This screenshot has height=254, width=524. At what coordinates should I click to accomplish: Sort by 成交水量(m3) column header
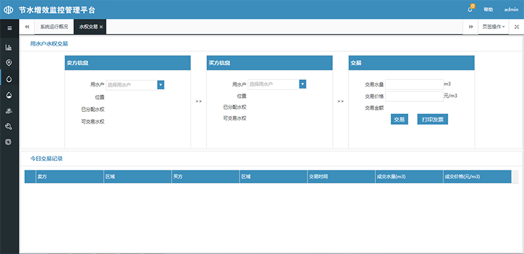point(409,177)
